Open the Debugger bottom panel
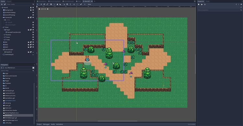This screenshot has width=243, height=126. [46, 124]
